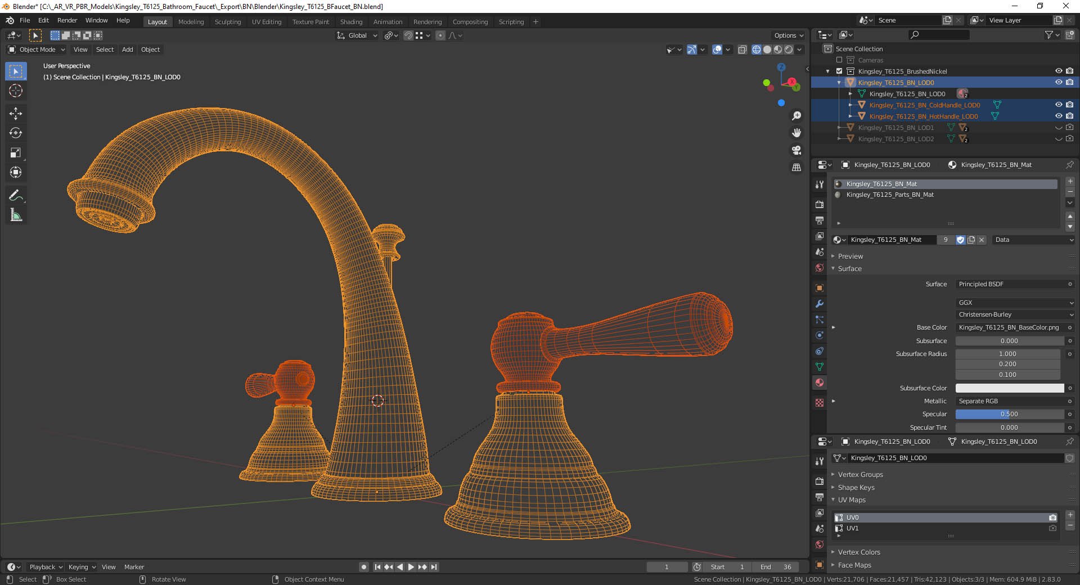Pick the Measure tool
Screen dimensions: 1080x585
tap(16, 215)
